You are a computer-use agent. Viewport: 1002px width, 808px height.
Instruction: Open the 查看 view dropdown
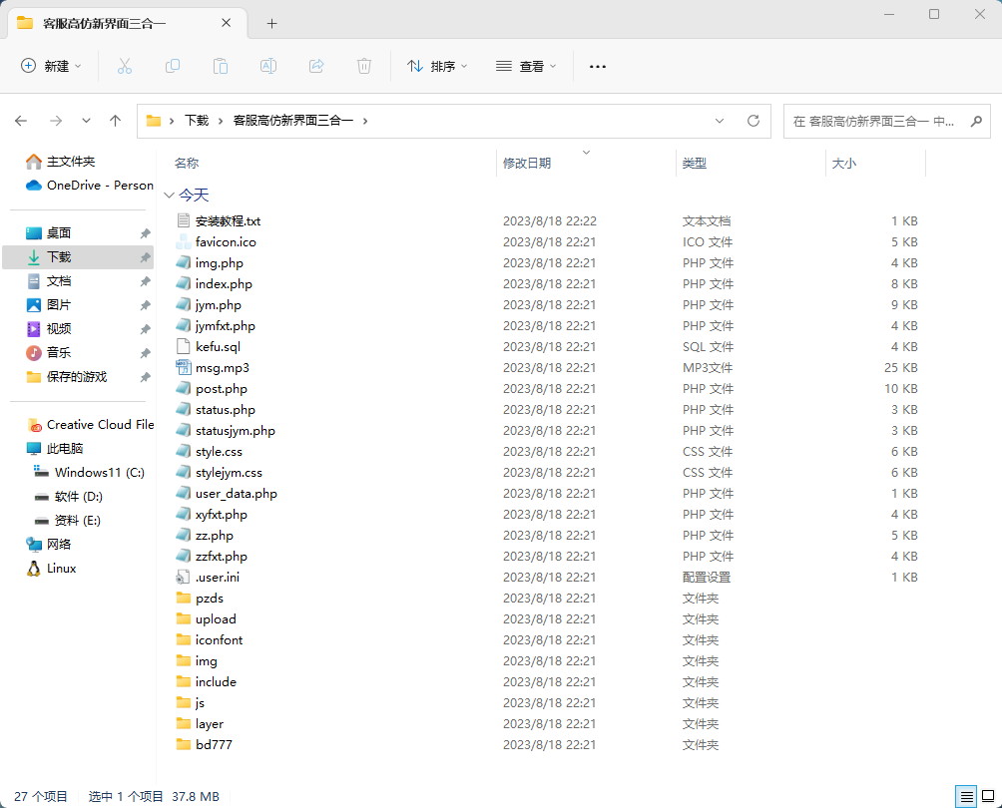(x=526, y=66)
